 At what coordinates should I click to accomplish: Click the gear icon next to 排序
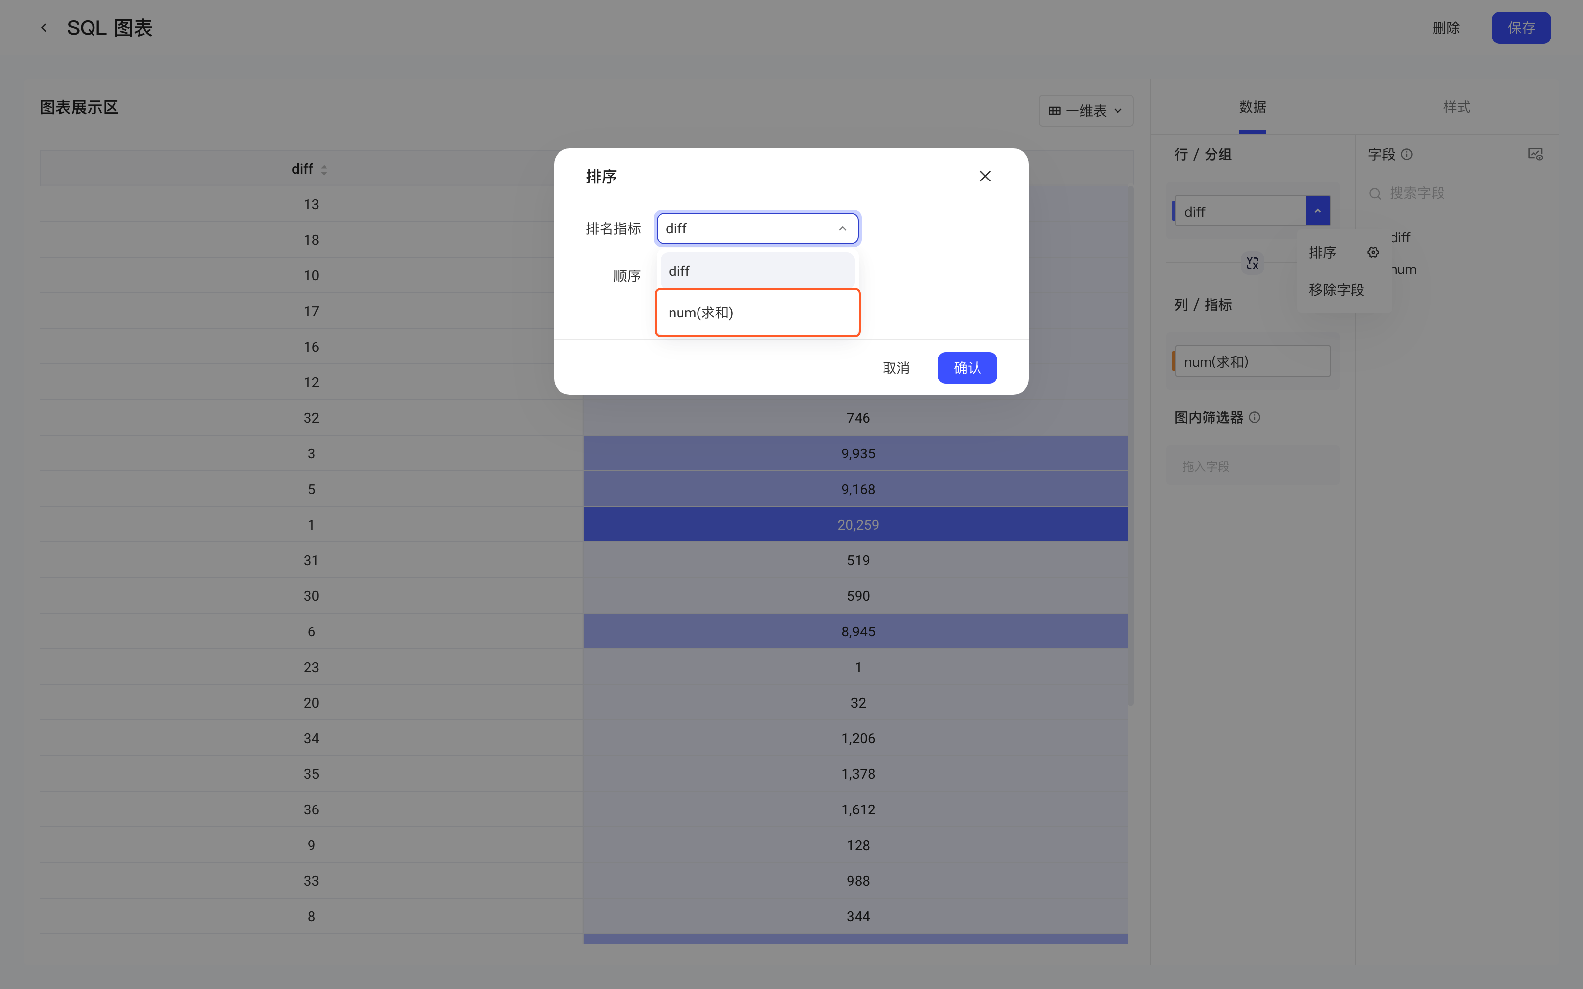tap(1373, 252)
